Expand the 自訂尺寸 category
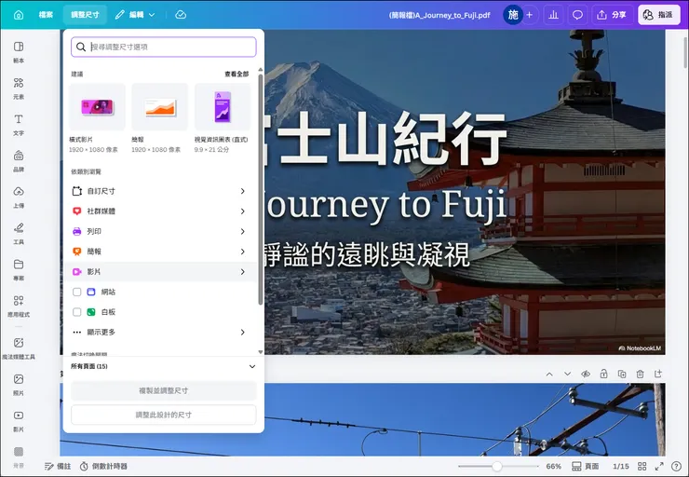This screenshot has width=689, height=477. coord(161,191)
